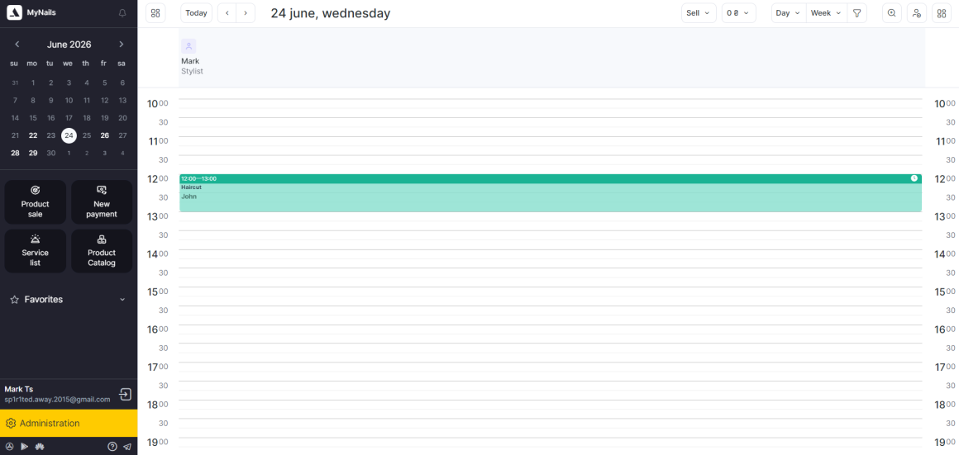The height and width of the screenshot is (455, 959).
Task: Open the Huawei AppGallery link icon
Action: point(40,447)
